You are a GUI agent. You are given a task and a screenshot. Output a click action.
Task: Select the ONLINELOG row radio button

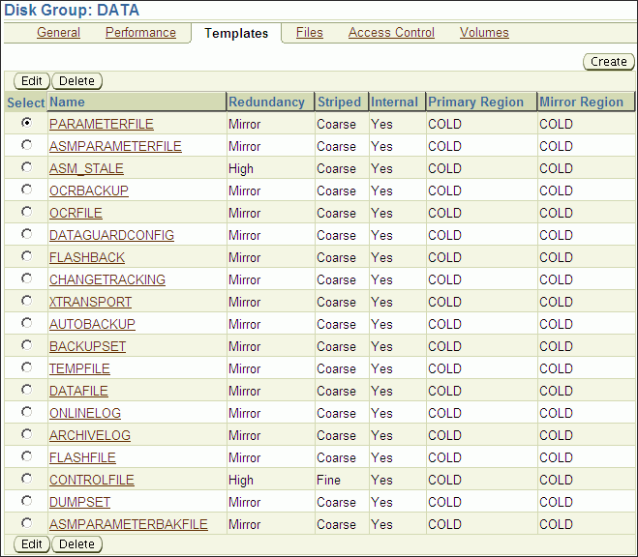click(26, 412)
